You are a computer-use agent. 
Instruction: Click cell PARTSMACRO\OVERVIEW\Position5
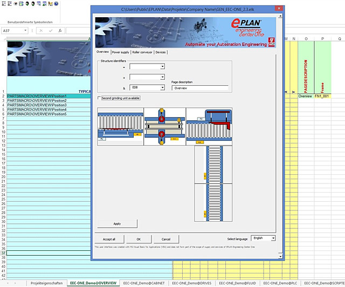tap(49, 114)
